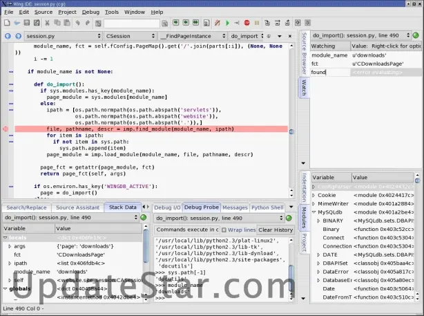Click the copy toolbar icon

coord(57,23)
